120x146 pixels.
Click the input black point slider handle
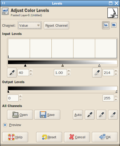click(x=25, y=65)
